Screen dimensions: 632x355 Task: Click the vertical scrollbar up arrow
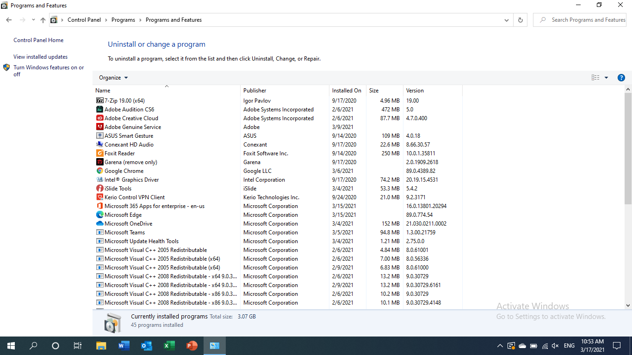(x=628, y=89)
